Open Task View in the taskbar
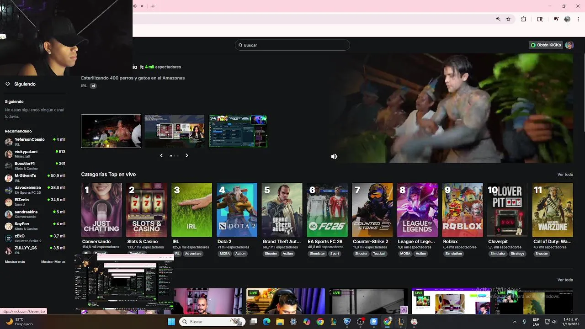 253,322
